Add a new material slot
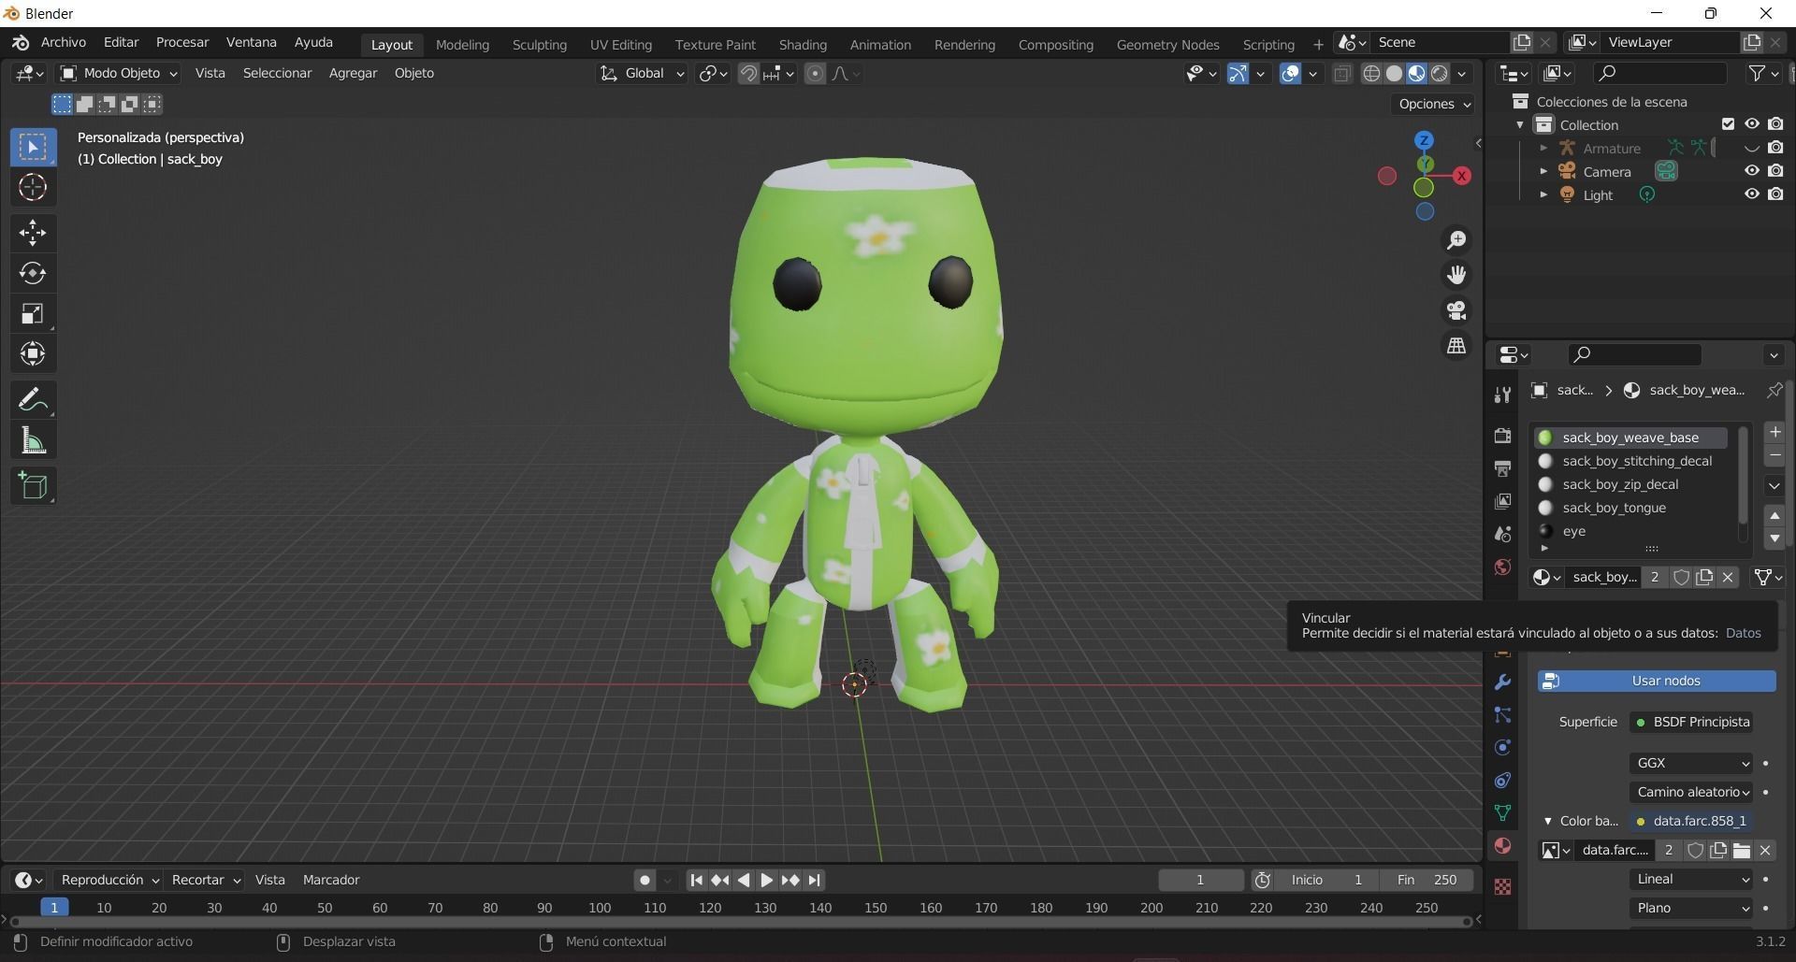 pyautogui.click(x=1774, y=432)
